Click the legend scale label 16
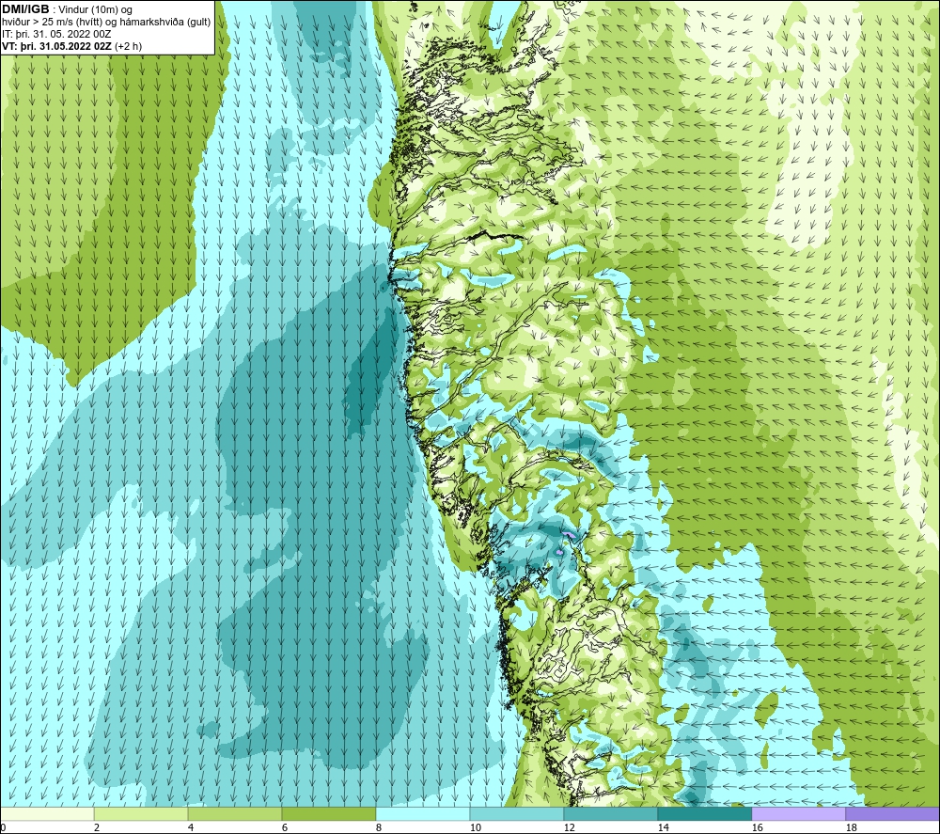This screenshot has height=834, width=940. 757,828
